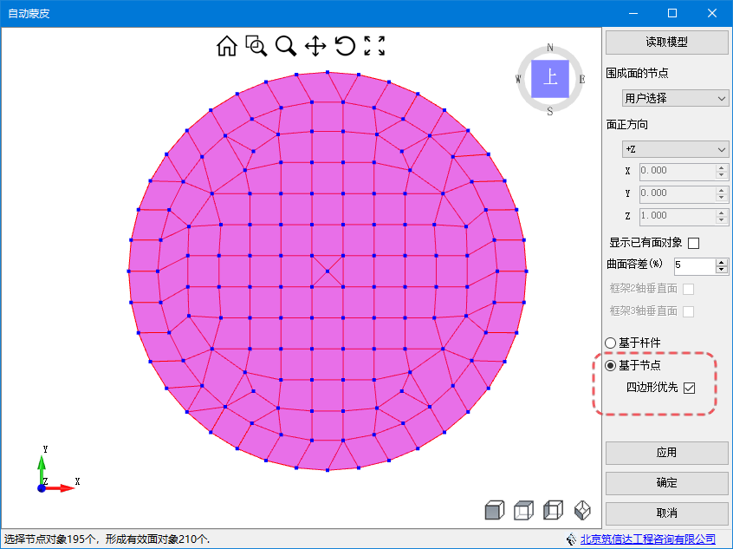Enable 显示已有面对象 checkbox
The height and width of the screenshot is (549, 733).
(x=693, y=243)
